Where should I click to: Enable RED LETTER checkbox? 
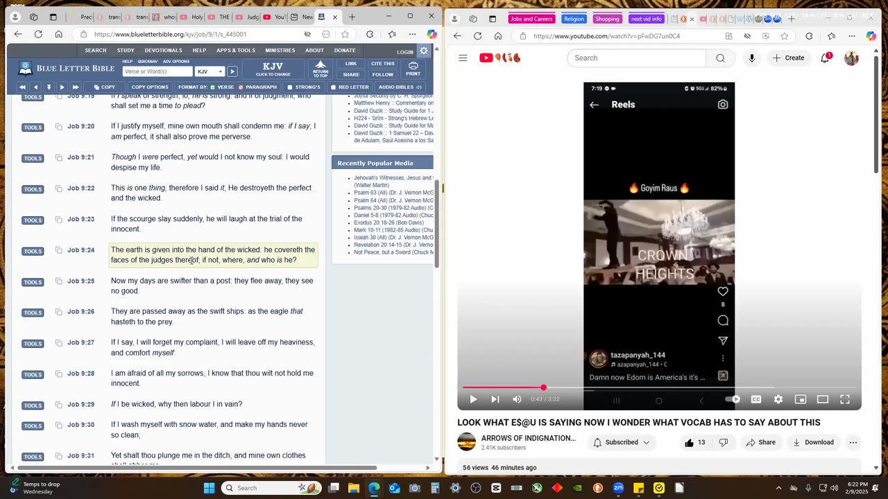click(333, 87)
